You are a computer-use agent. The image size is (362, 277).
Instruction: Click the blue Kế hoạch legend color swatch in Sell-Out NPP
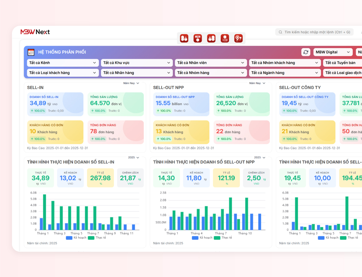coord(195,238)
